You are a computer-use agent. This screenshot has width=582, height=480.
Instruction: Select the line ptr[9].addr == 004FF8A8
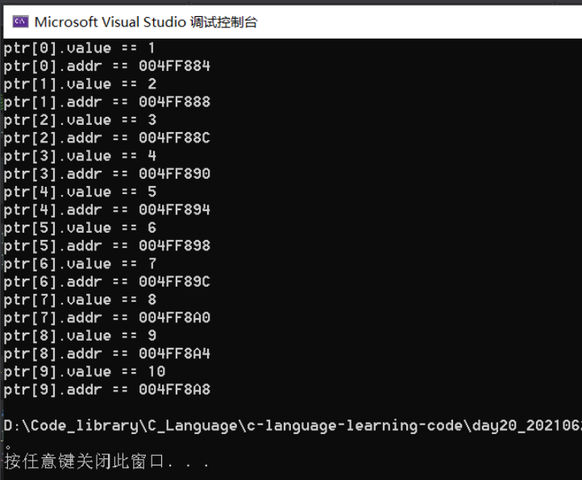[x=107, y=391]
